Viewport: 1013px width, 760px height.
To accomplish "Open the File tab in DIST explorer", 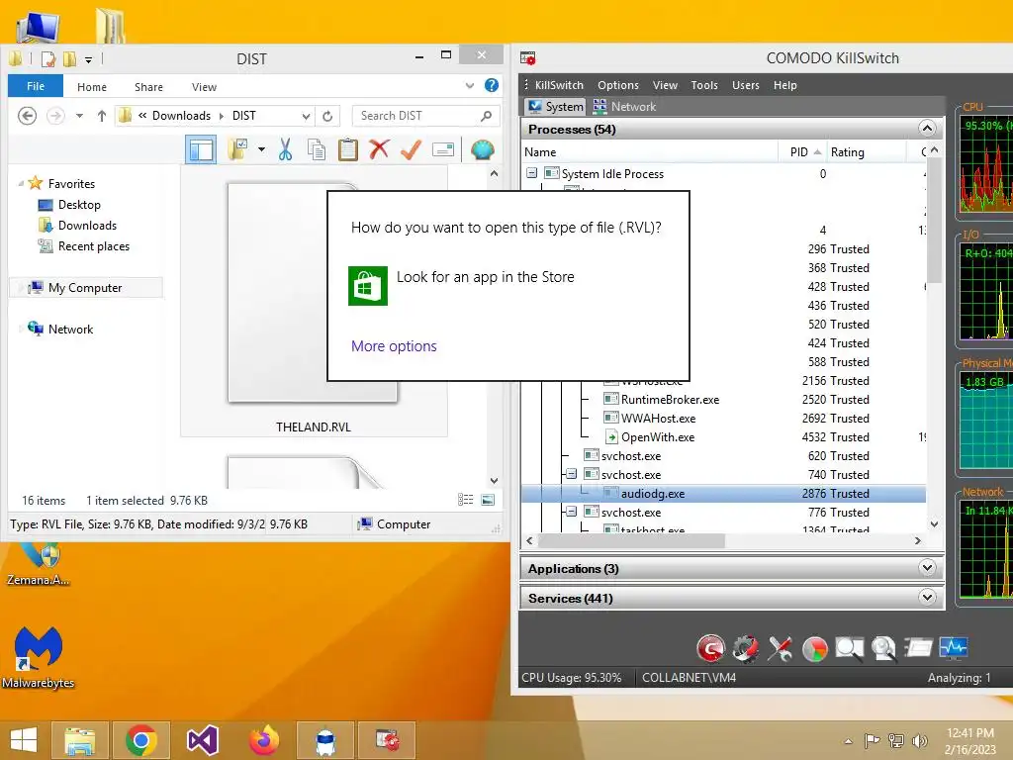I will (x=36, y=86).
